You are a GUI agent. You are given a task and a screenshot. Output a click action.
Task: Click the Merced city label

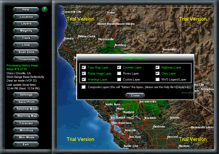172,137
